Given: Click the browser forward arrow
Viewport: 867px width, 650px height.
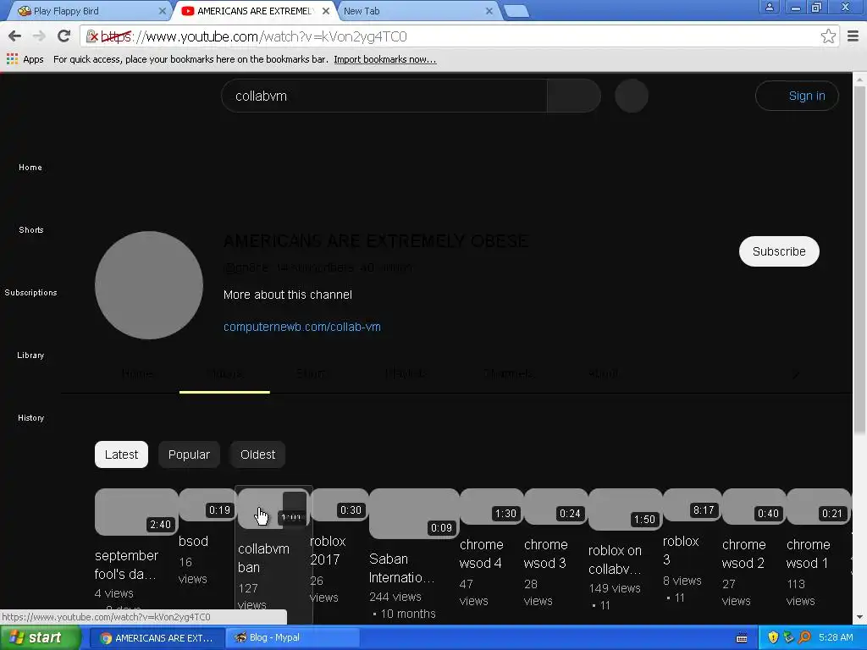Looking at the screenshot, I should 39,36.
